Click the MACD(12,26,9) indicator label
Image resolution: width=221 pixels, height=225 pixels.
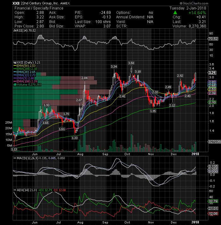coord(27,158)
